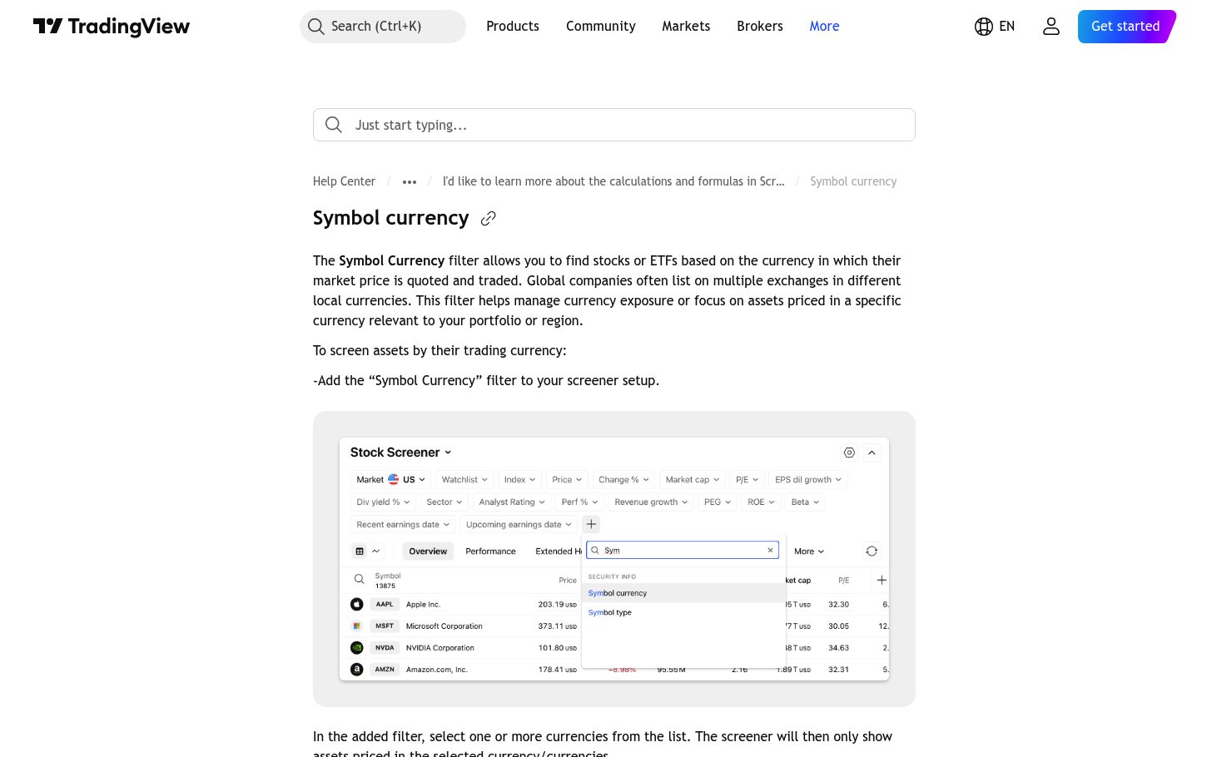Copy link via chain icon beside heading
1212x757 pixels.
click(x=489, y=219)
